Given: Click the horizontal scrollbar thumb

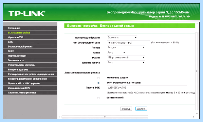Looking at the screenshot, I should pos(105,117).
